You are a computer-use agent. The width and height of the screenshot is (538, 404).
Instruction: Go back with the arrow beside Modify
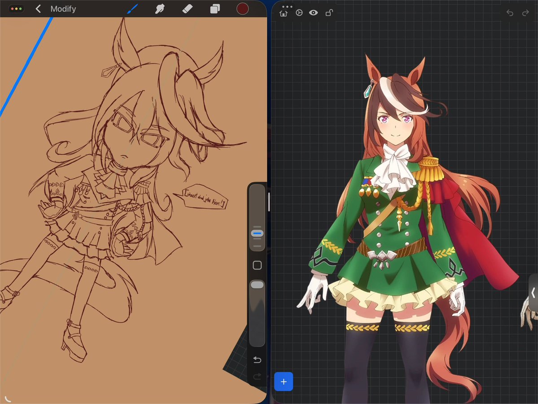pyautogui.click(x=38, y=9)
